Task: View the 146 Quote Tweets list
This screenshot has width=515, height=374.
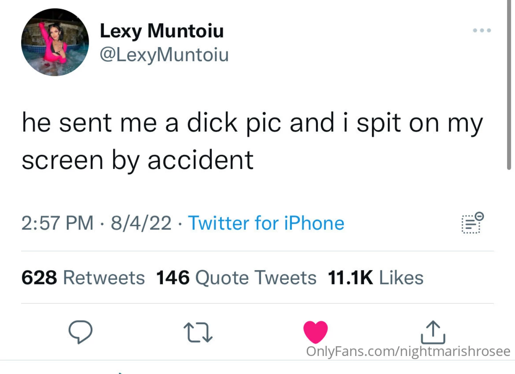Action: [x=236, y=278]
